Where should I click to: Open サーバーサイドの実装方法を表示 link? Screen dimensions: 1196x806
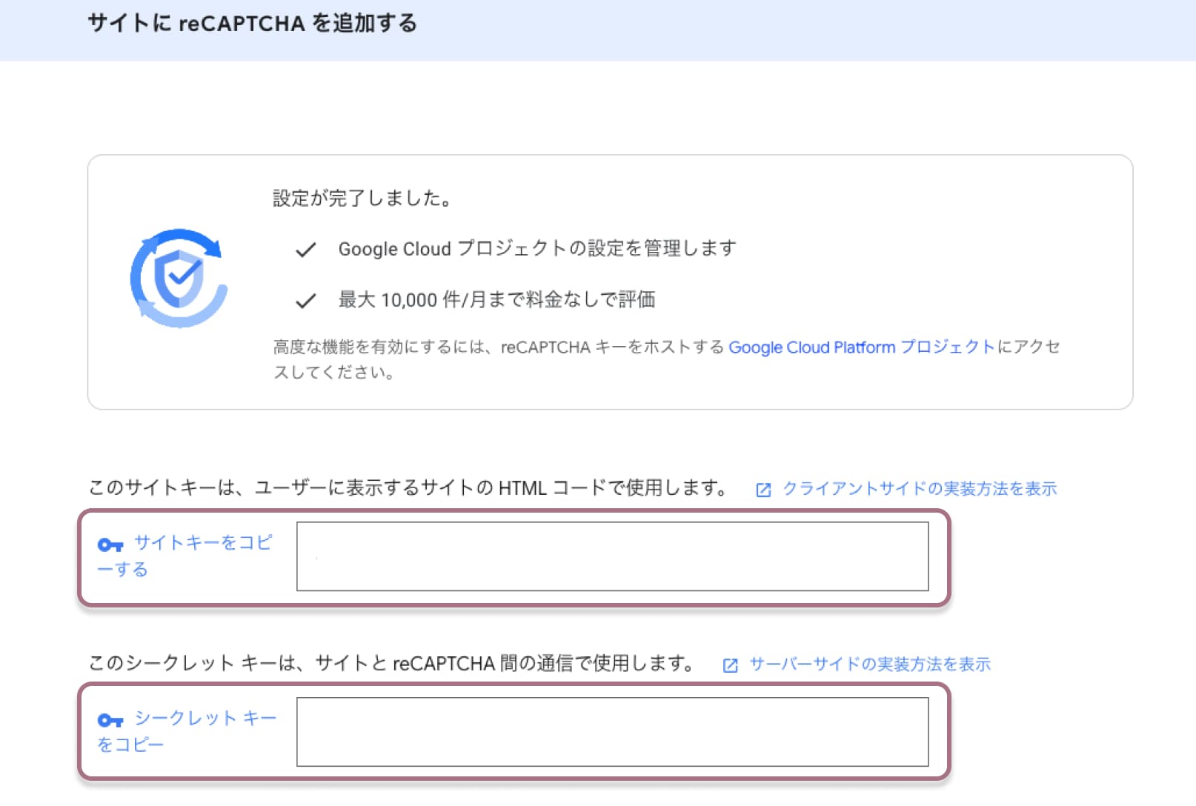pyautogui.click(x=870, y=665)
